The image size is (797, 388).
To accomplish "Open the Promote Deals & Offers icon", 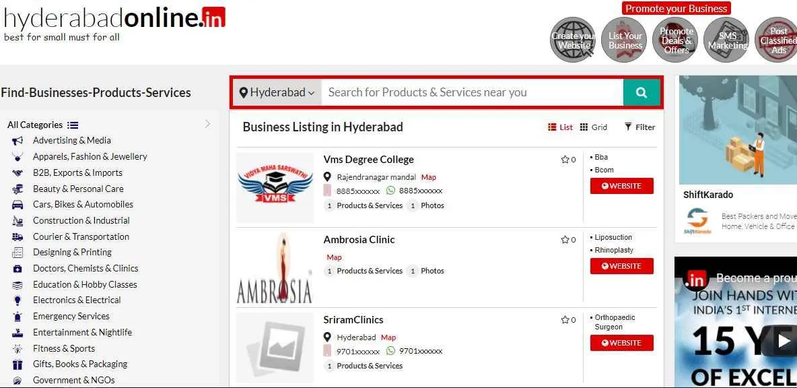I will point(676,40).
